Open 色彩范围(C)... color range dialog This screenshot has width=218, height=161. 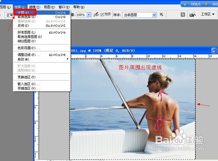(41, 48)
